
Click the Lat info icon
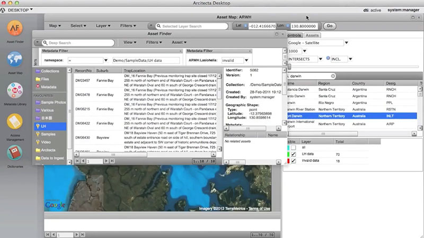245,25
